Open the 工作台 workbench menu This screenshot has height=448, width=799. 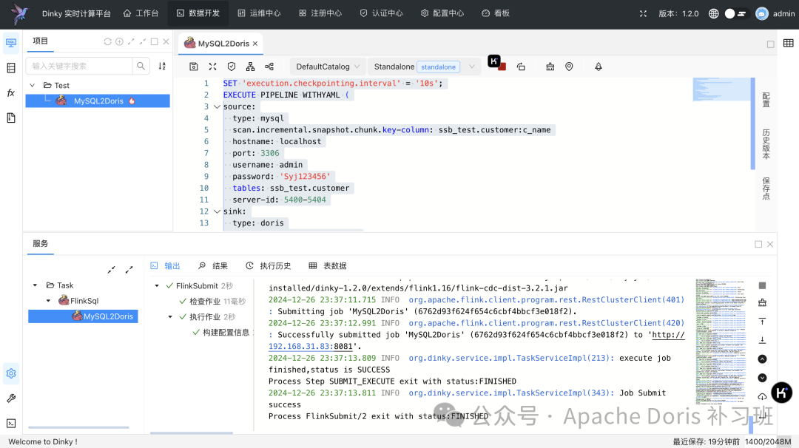[x=141, y=13]
